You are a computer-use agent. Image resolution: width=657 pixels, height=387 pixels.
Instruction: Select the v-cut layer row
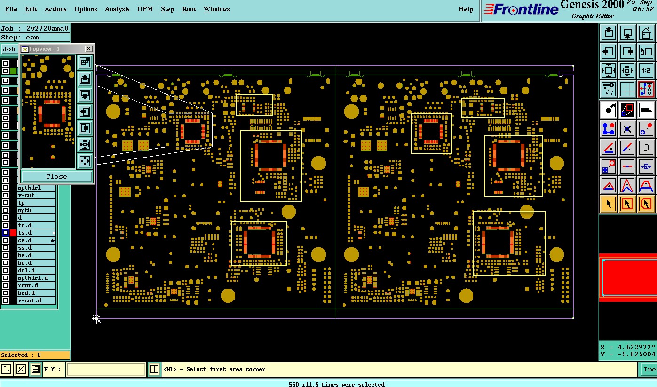pos(36,195)
